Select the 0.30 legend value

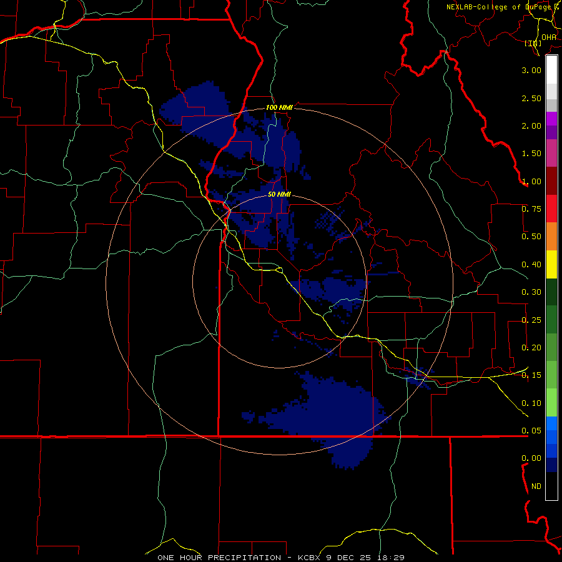(x=531, y=292)
